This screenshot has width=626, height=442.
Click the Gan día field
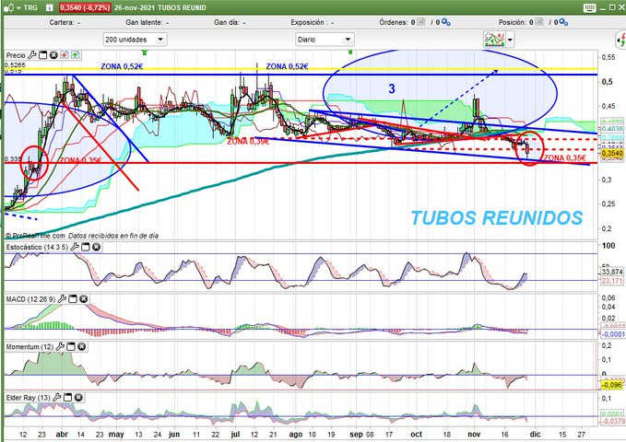coord(230,23)
